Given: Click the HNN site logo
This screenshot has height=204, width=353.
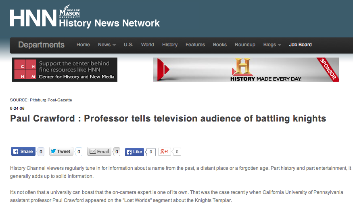Looking at the screenshot, I should tap(33, 18).
